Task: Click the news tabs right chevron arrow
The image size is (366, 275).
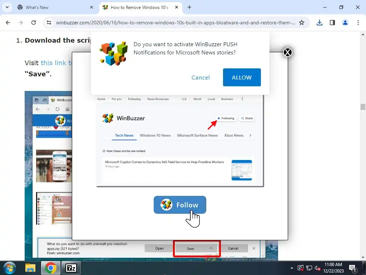Action: [x=250, y=135]
